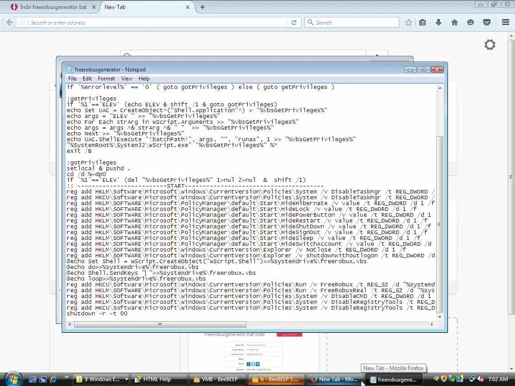Switch to 'VM8 - BeeBEEP' taskbar button
The image size is (515, 386).
217,379
